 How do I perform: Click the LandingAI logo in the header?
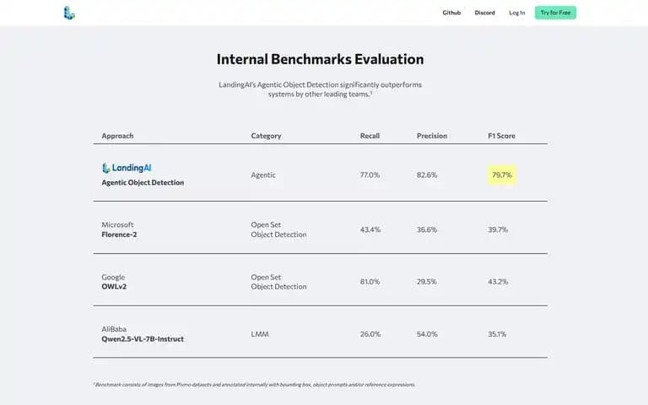[x=69, y=13]
